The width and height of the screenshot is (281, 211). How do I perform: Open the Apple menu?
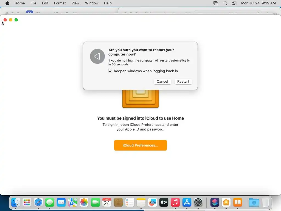coord(7,3)
